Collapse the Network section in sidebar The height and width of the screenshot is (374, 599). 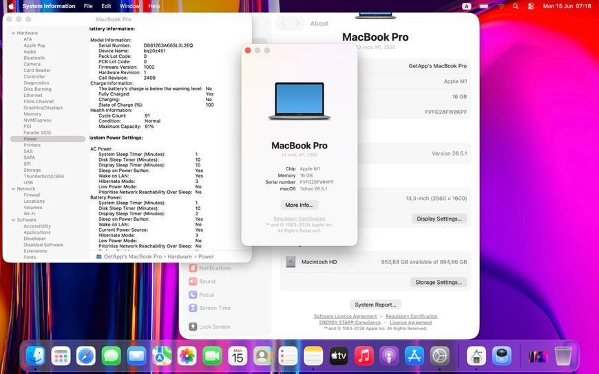point(13,189)
